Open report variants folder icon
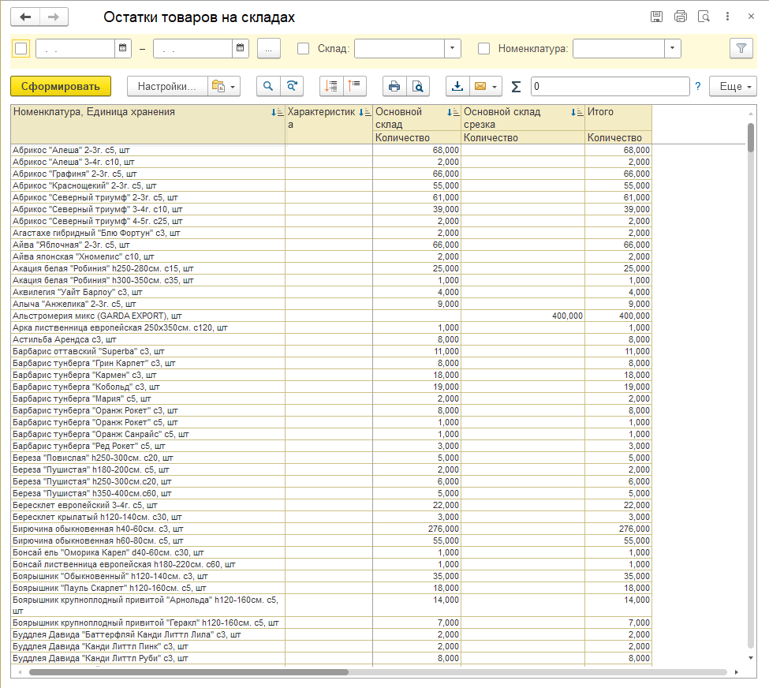The height and width of the screenshot is (688, 769). (218, 86)
